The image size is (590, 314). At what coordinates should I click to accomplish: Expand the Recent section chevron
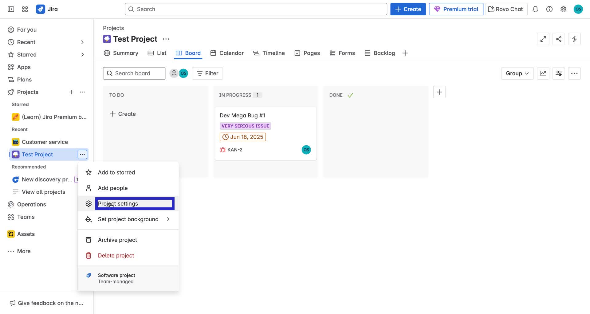[x=82, y=42]
